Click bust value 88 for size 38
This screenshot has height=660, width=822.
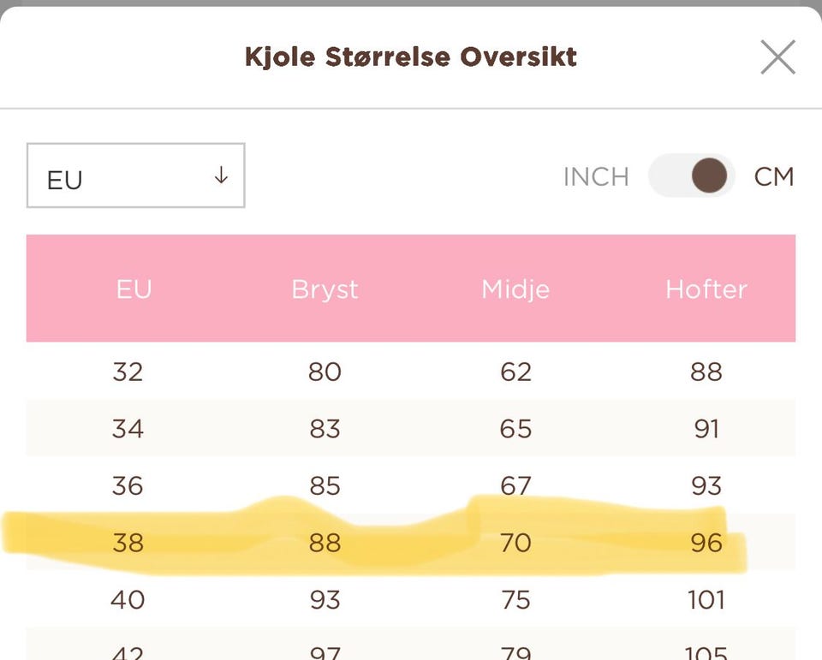(x=325, y=543)
